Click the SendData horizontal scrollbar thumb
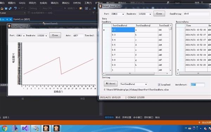The image size is (211, 132). tap(130, 74)
